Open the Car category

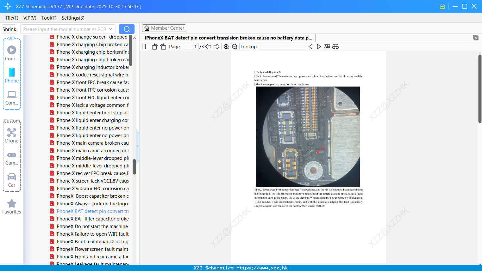point(12,180)
